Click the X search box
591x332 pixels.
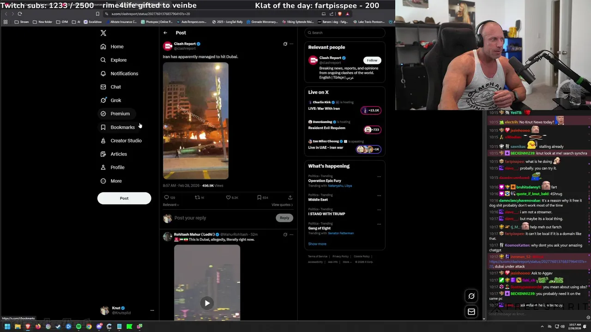[344, 33]
